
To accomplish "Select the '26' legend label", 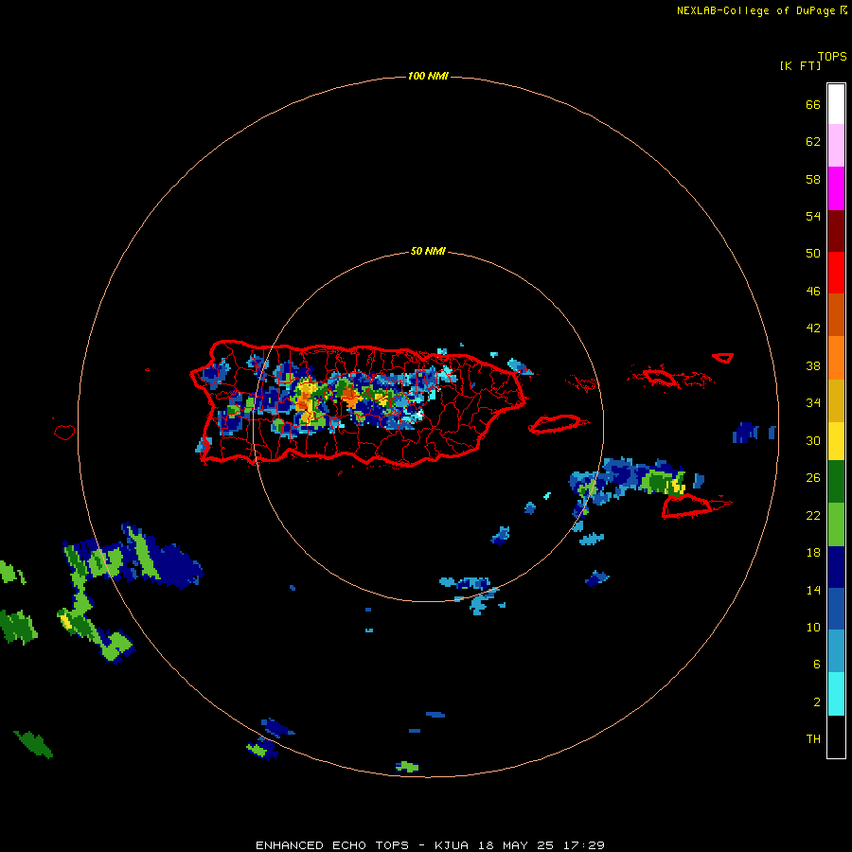I will click(x=813, y=478).
